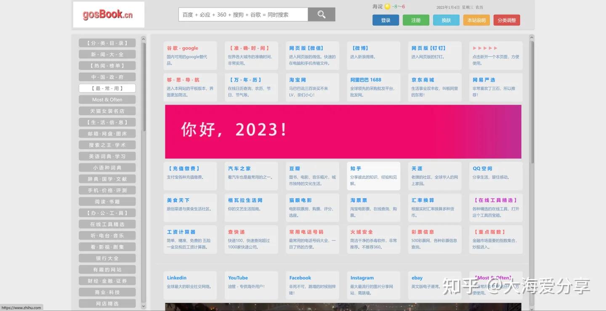606x311 pixels.
Task: Click inside the search input field
Action: click(242, 14)
